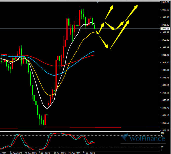Select the stochastic 80 level label
The width and height of the screenshot is (171, 154).
(x=162, y=136)
